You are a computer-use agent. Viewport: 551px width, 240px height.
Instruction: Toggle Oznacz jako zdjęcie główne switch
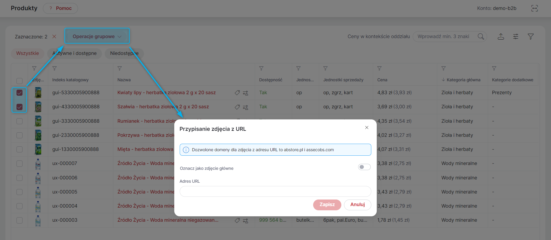(364, 167)
